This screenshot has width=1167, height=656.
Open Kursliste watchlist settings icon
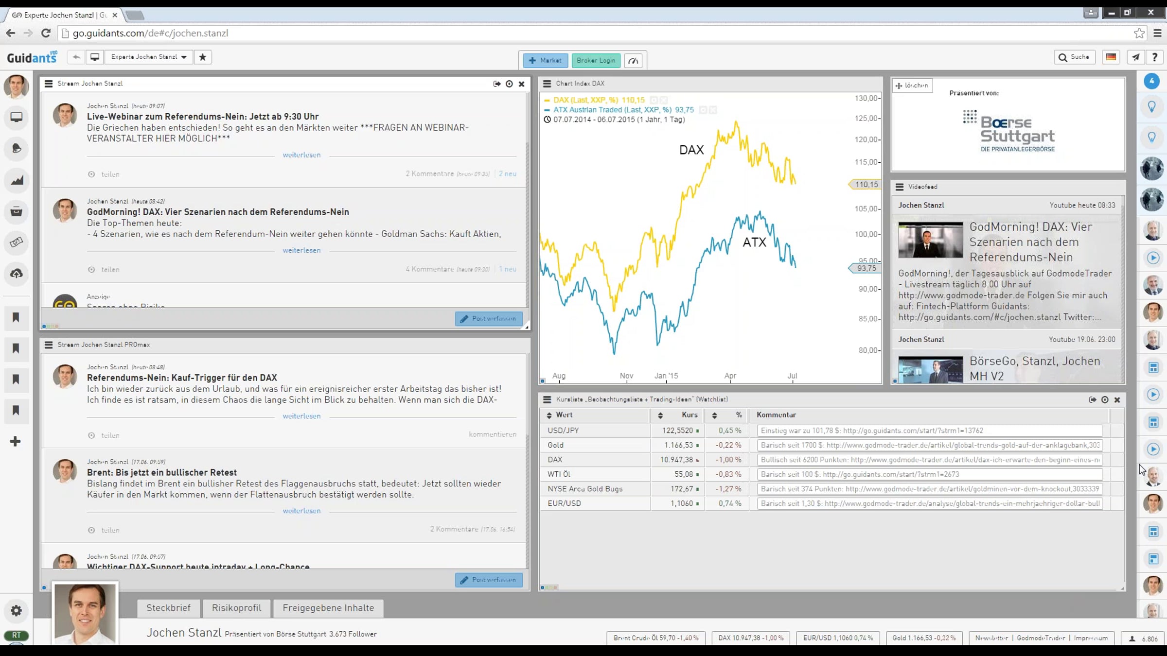(x=1105, y=399)
